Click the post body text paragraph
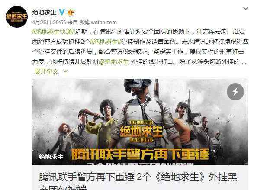Screen dimensions: 254x190 click(x=140, y=47)
